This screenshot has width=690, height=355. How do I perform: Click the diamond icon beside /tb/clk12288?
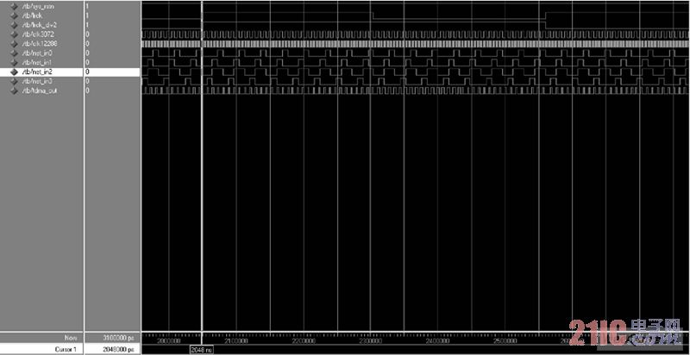pos(15,44)
